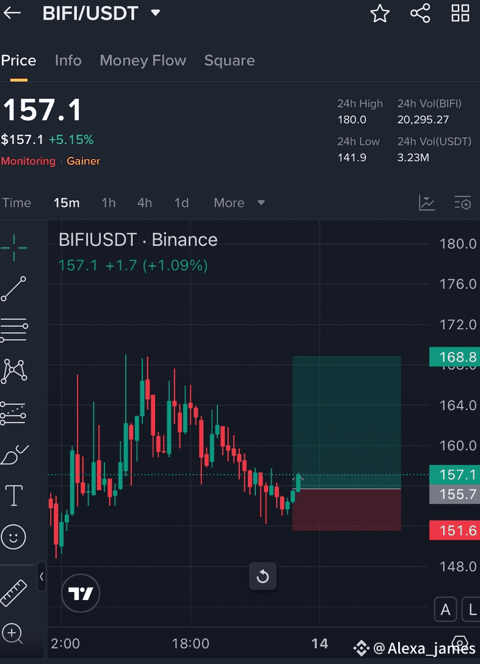Image resolution: width=480 pixels, height=664 pixels.
Task: Expand the More intervals dropdown
Action: pyautogui.click(x=239, y=203)
